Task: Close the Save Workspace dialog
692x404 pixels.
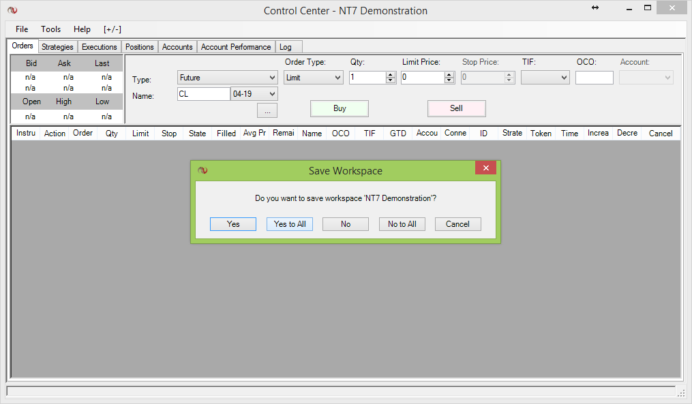Action: click(486, 168)
